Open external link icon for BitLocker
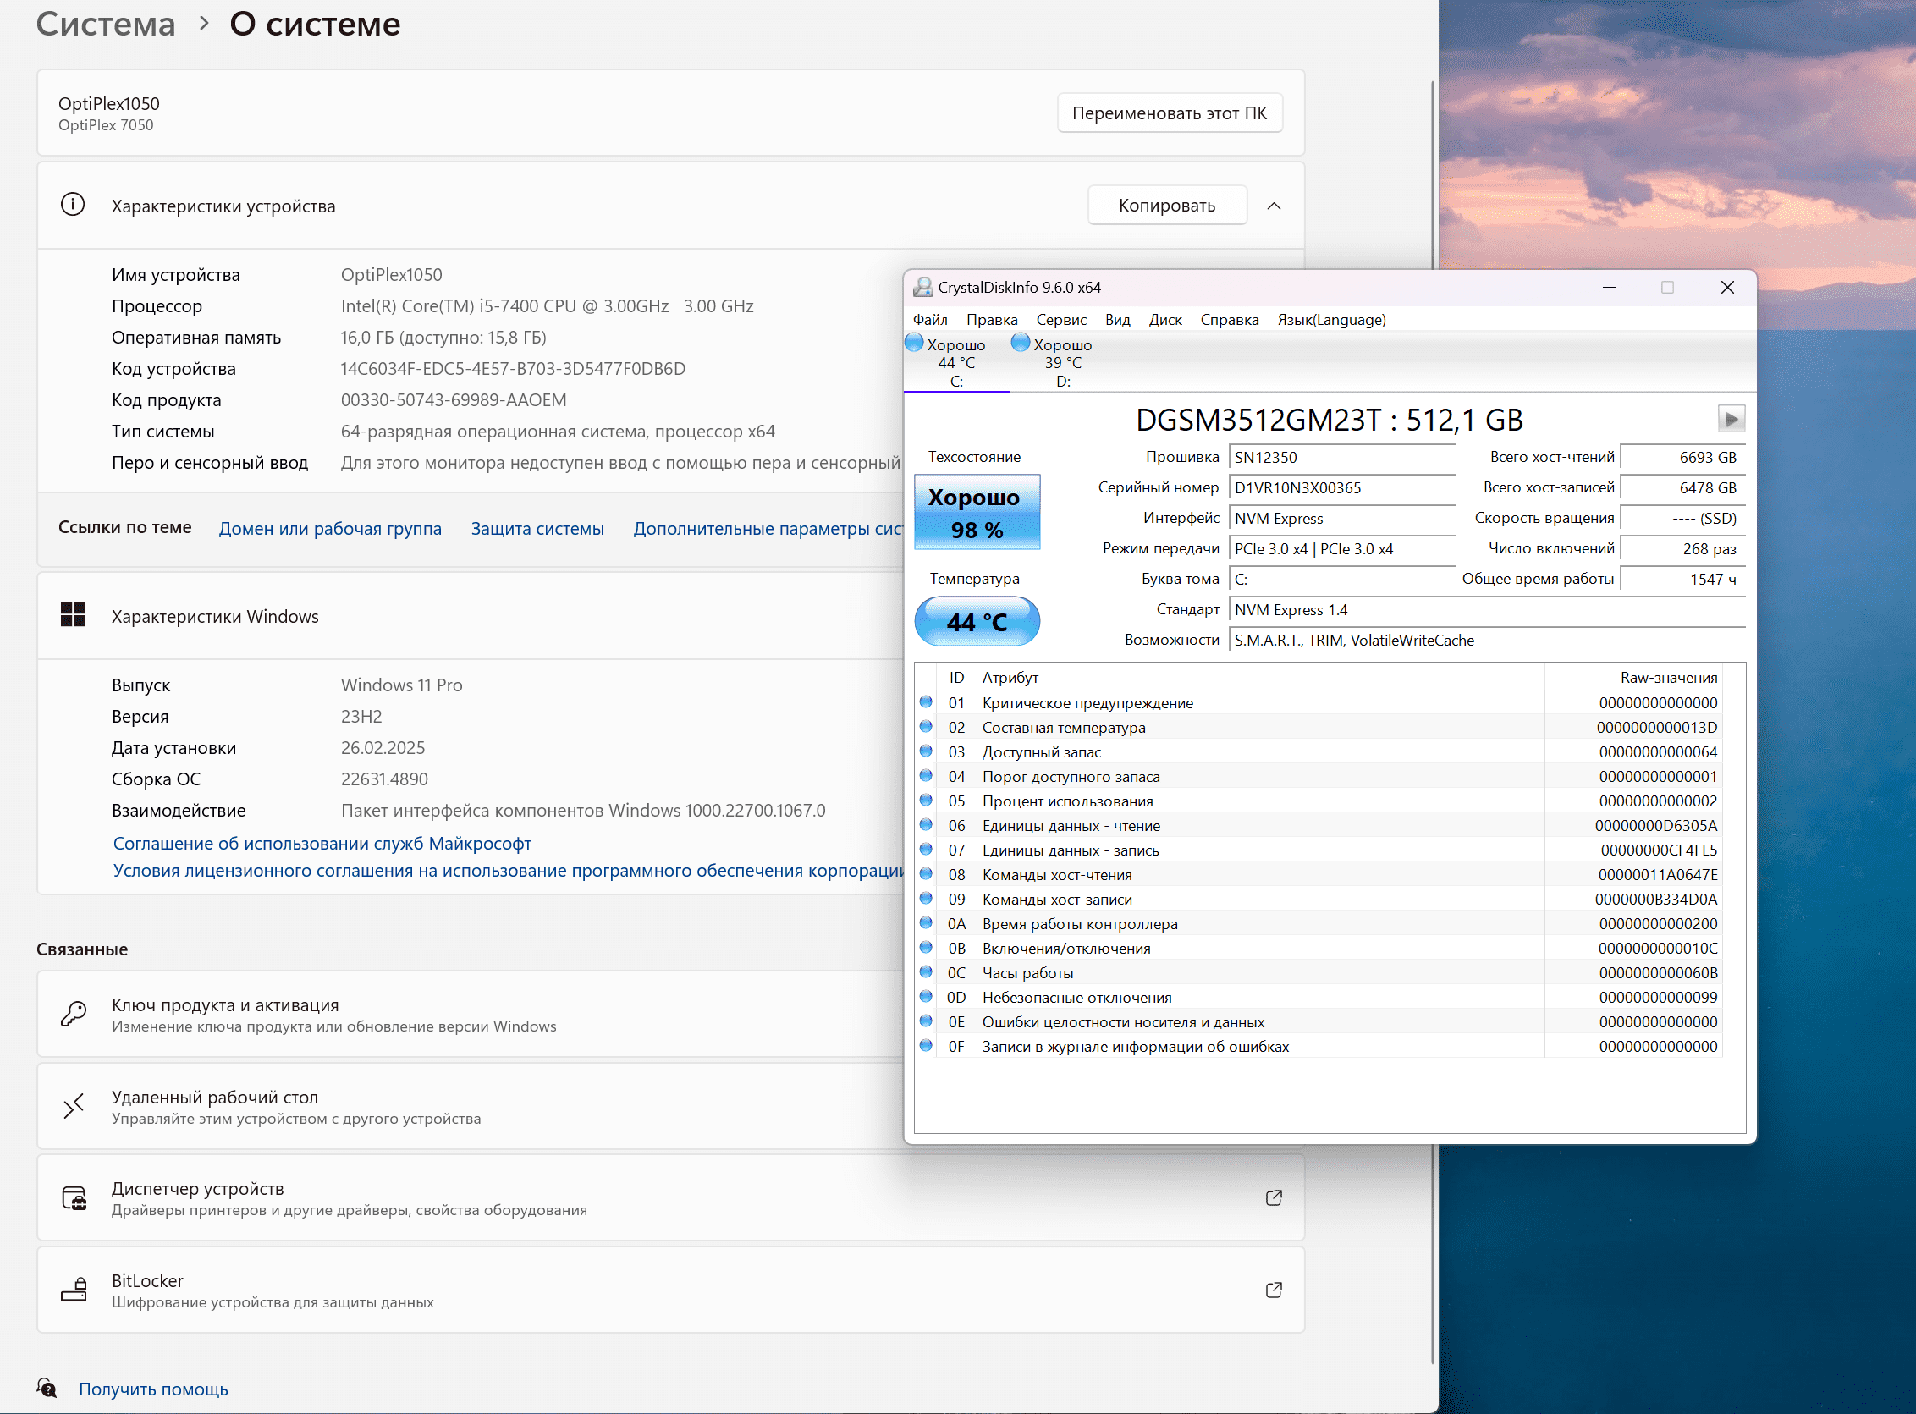This screenshot has width=1916, height=1414. coord(1273,1290)
